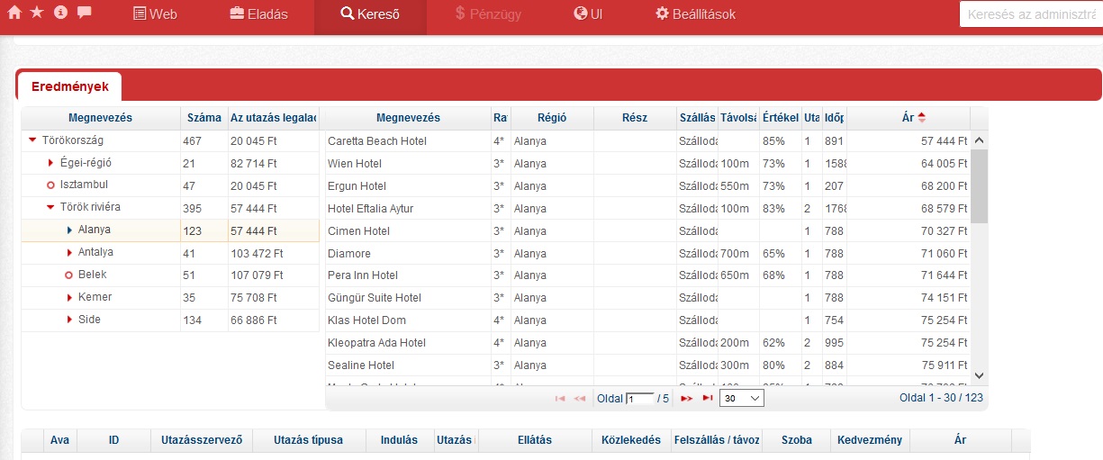
Task: Sort by the Ár column header
Action: click(909, 118)
